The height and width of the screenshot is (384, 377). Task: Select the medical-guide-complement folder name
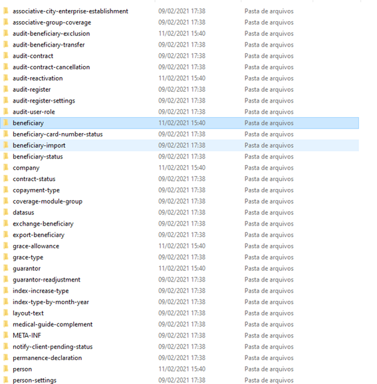53,324
